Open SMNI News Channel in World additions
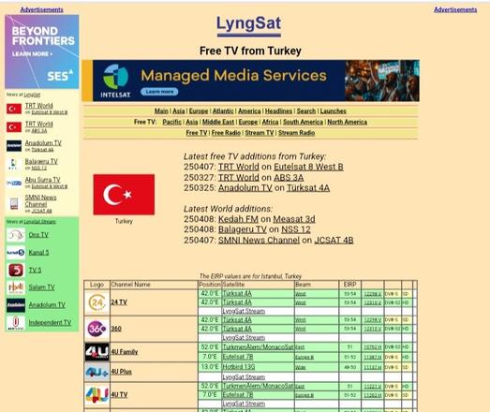This screenshot has width=490, height=412. 259,241
